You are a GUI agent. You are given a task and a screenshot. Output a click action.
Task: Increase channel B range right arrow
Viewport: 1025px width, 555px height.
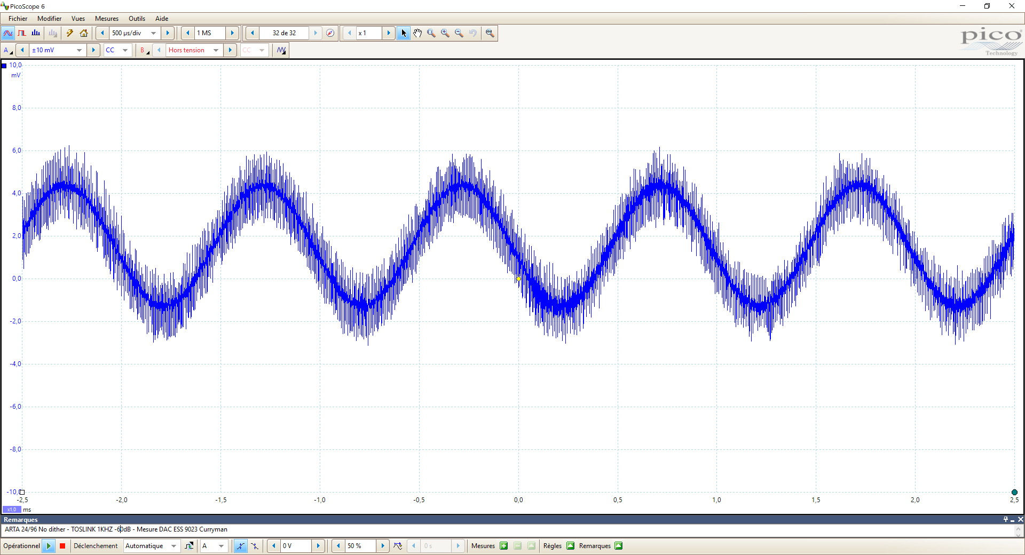tap(230, 50)
